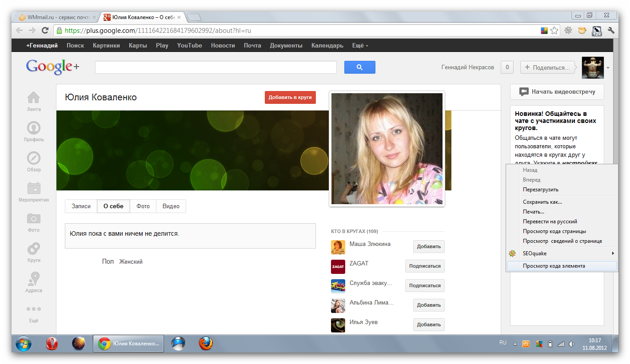Open Chrome wrench settings menu
The image size is (630, 364).
[611, 31]
